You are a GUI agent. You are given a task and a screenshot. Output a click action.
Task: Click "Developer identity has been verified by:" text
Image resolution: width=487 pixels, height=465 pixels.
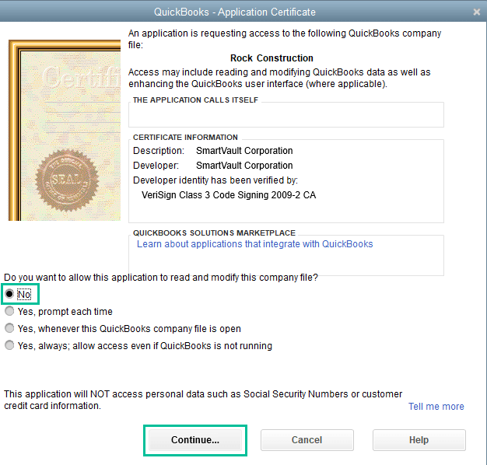pyautogui.click(x=215, y=180)
